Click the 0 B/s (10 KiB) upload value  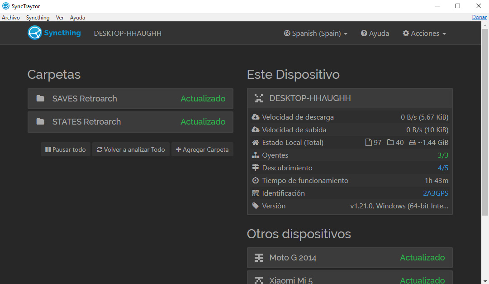[x=427, y=130]
